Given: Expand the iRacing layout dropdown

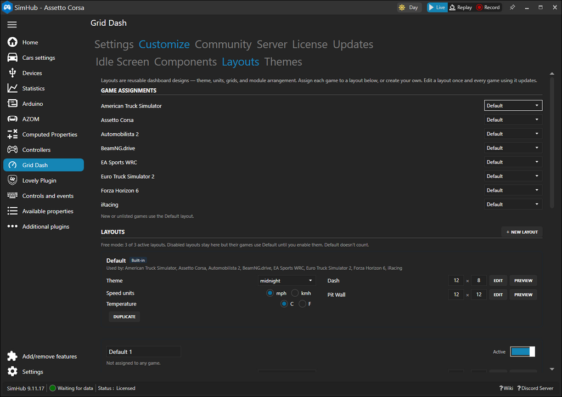Looking at the screenshot, I should 513,204.
